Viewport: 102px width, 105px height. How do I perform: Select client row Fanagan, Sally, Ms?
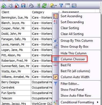coord(16,39)
